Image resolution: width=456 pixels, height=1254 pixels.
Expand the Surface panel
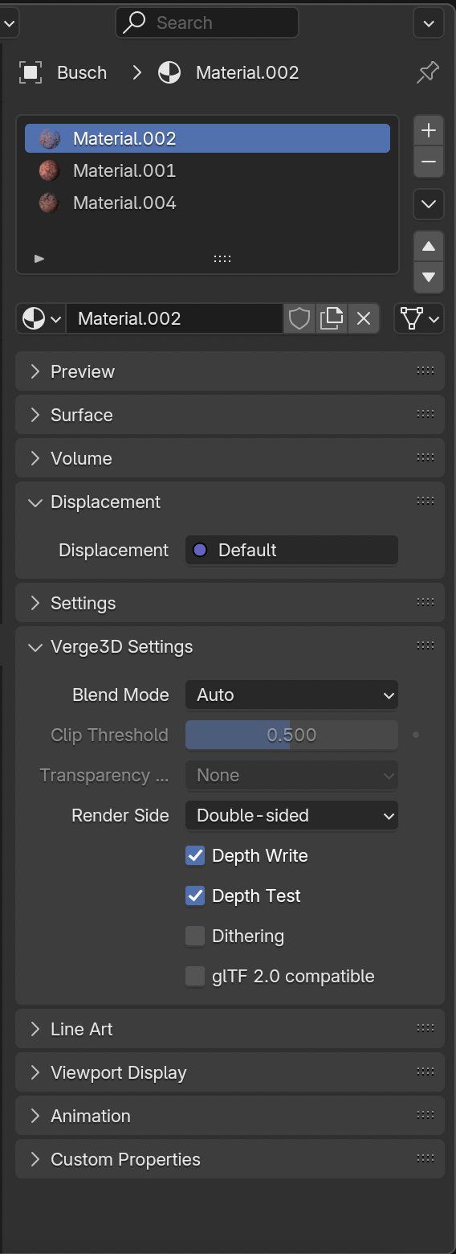[x=230, y=415]
